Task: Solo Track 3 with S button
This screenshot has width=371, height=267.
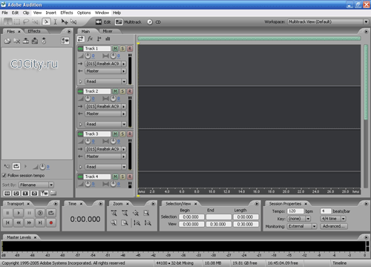Action: pos(122,134)
